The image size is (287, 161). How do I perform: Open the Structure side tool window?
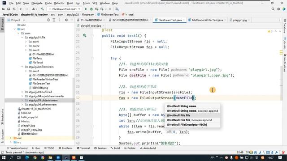click(2, 136)
